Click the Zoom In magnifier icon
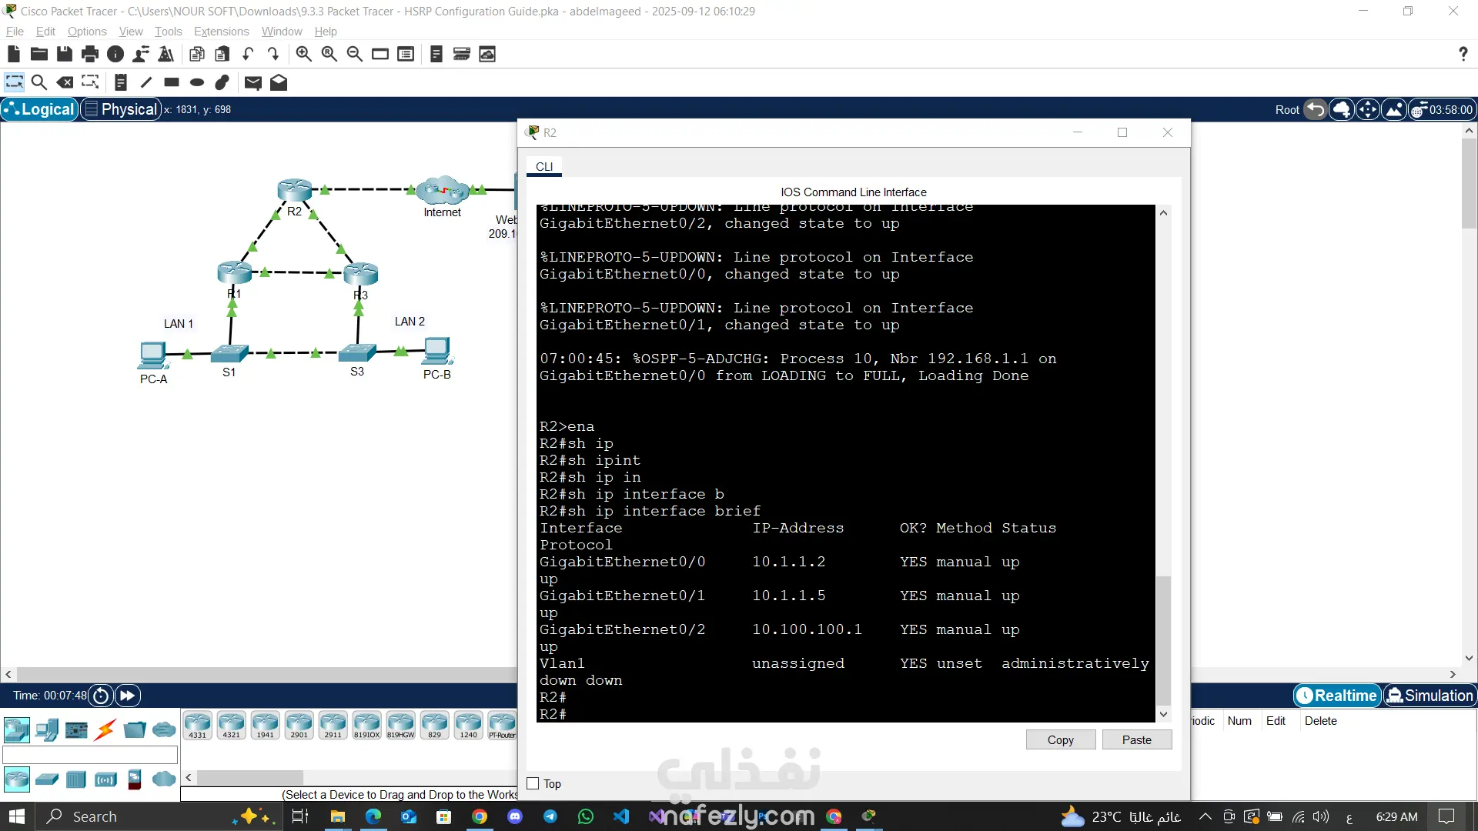 (x=303, y=54)
